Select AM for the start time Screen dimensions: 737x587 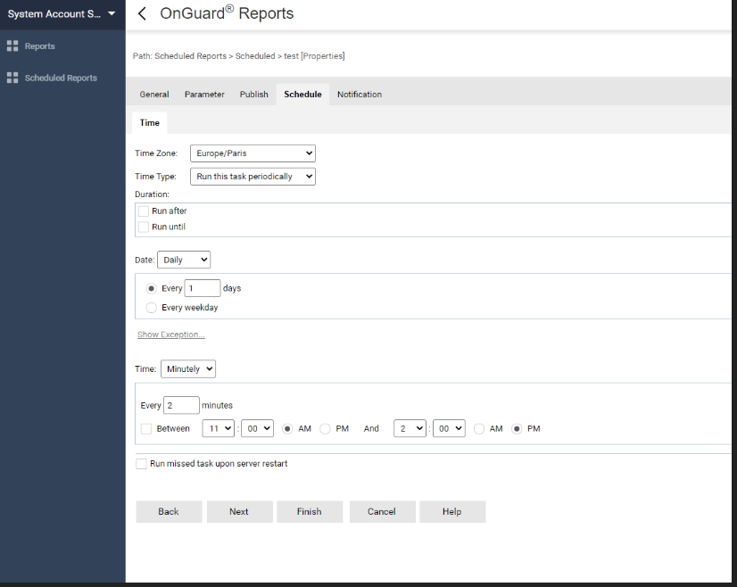click(x=287, y=428)
